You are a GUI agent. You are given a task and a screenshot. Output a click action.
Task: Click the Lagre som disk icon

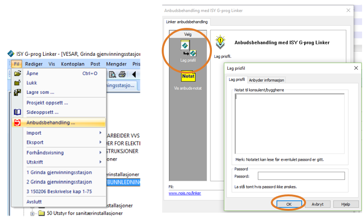17,92
